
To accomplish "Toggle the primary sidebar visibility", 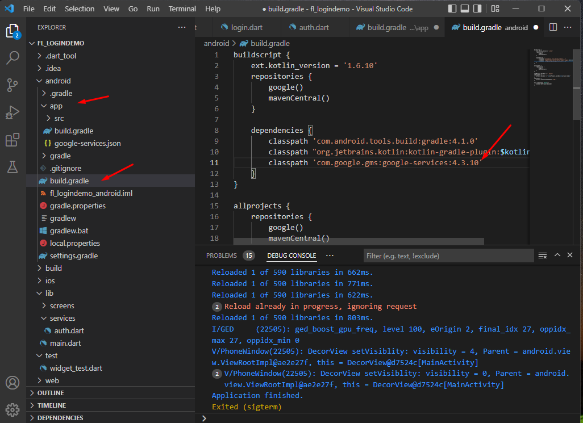I will pyautogui.click(x=452, y=9).
